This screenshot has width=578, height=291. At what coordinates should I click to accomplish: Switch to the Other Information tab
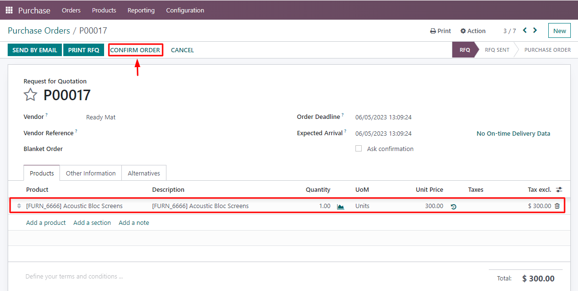pos(90,173)
